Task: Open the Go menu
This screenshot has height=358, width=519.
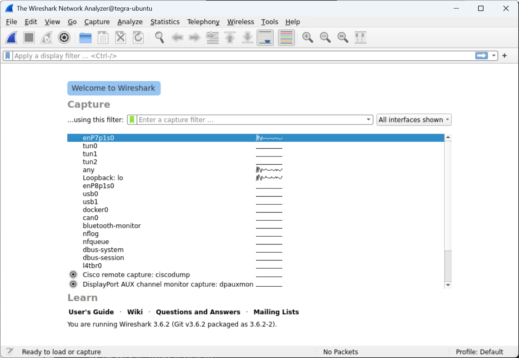Action: pos(72,22)
